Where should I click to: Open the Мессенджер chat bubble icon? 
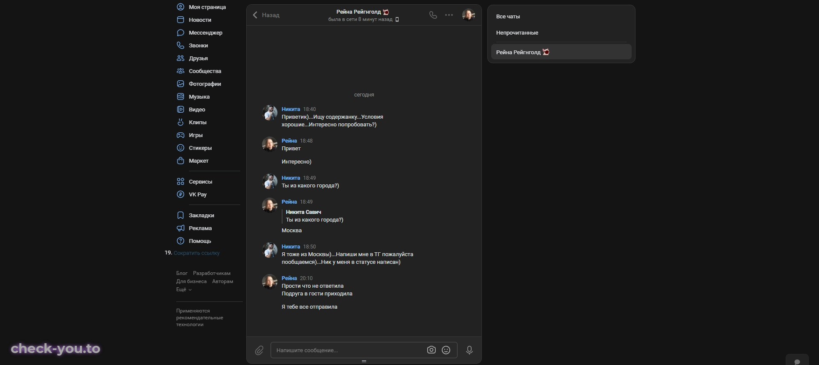click(181, 32)
